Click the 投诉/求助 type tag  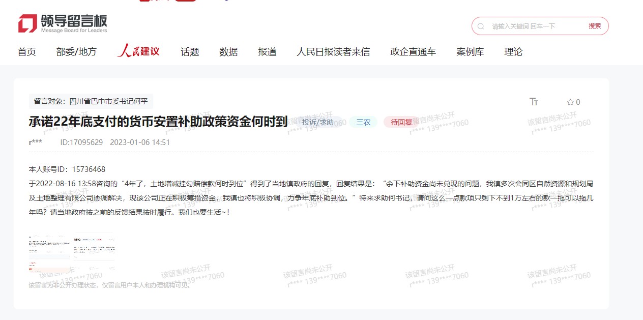pyautogui.click(x=318, y=122)
